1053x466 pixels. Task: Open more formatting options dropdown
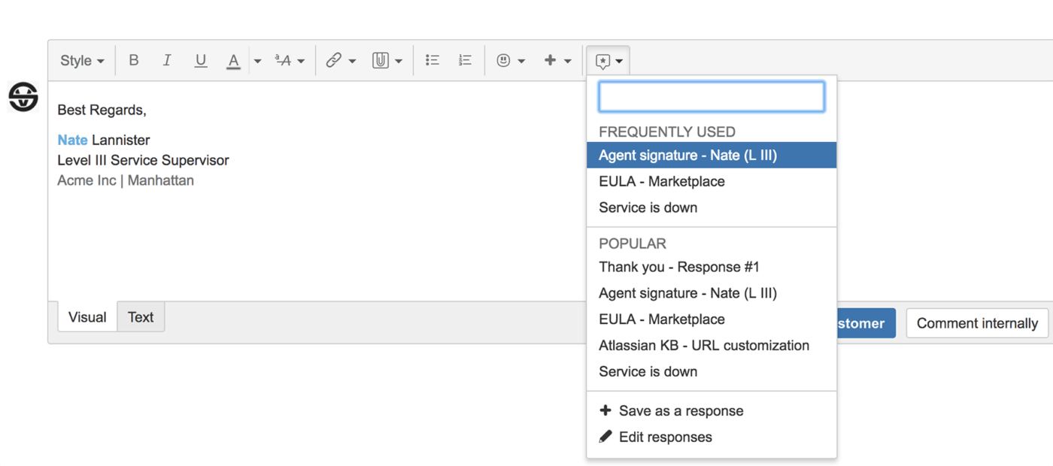pos(290,61)
